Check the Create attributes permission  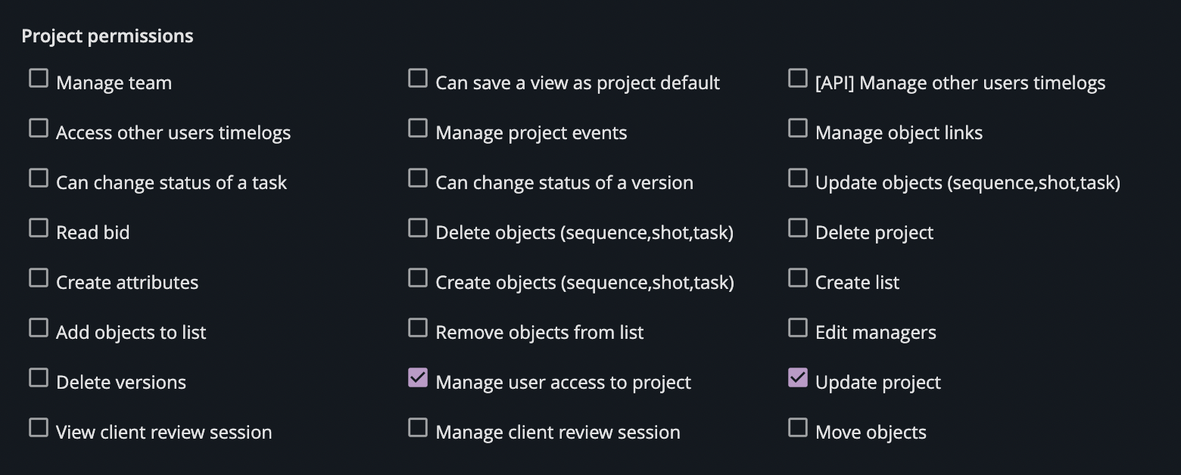pos(39,278)
